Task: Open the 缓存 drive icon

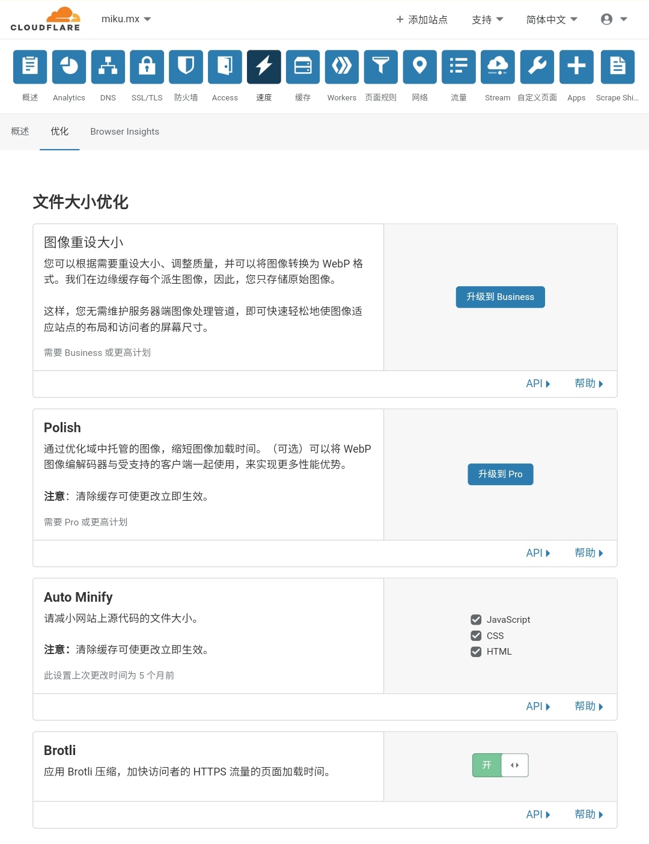Action: tap(303, 67)
